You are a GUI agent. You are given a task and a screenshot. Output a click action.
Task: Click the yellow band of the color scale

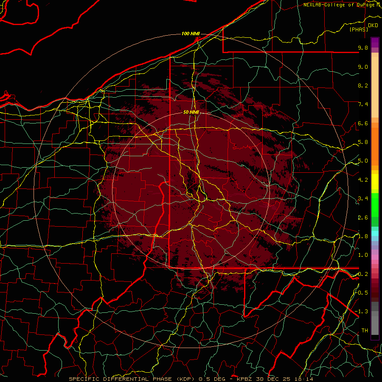[x=375, y=182]
